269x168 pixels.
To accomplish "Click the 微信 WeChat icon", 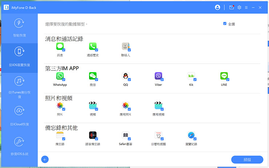I will coord(93,76).
